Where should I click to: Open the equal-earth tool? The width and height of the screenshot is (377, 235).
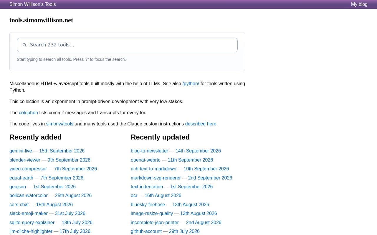coord(21,178)
